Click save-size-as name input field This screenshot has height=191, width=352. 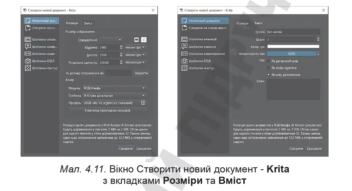[118, 73]
